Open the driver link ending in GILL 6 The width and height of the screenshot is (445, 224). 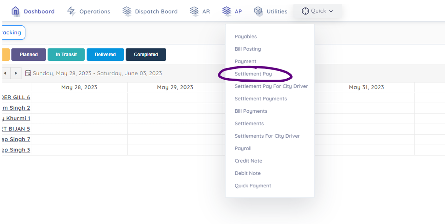[16, 97]
